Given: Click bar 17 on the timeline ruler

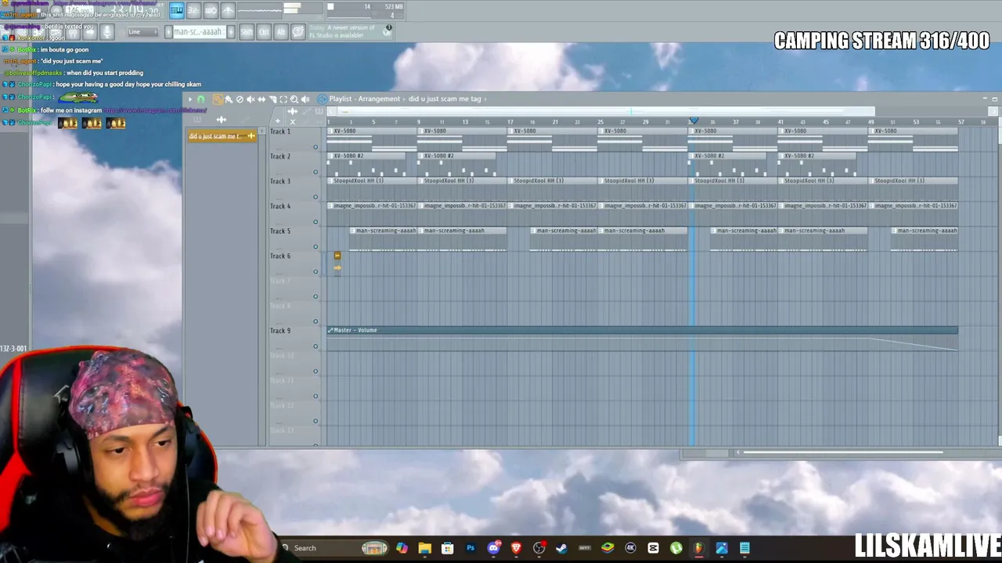Looking at the screenshot, I should (510, 122).
